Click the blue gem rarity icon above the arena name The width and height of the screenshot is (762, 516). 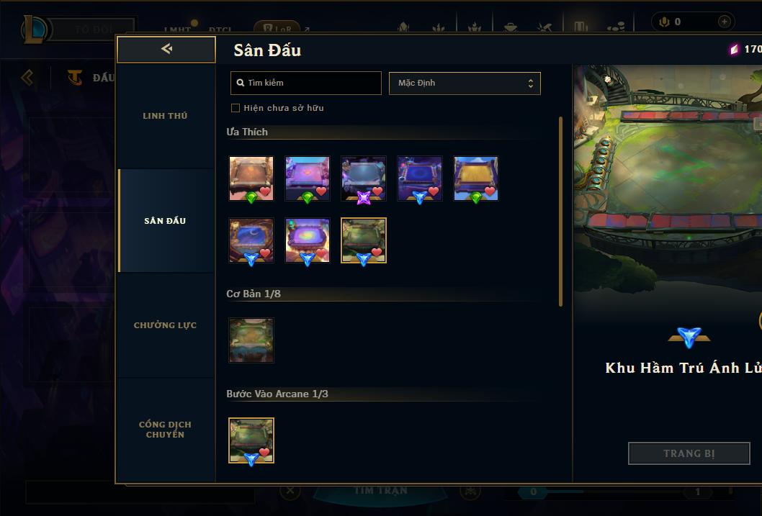coord(689,337)
